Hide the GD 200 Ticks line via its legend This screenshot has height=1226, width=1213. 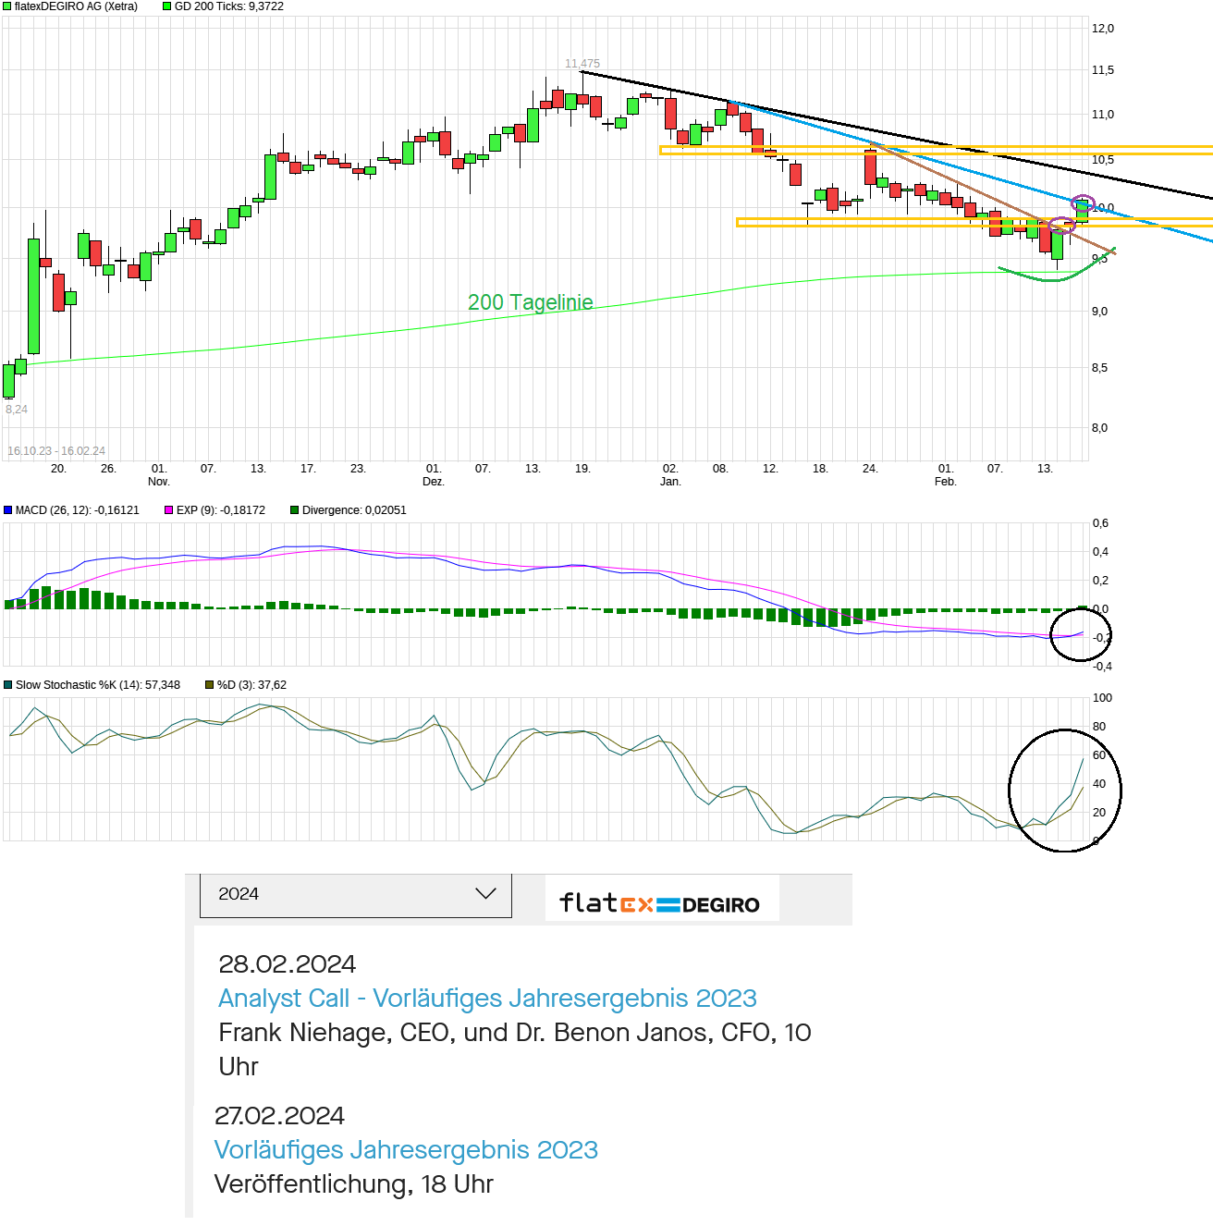coord(229,6)
